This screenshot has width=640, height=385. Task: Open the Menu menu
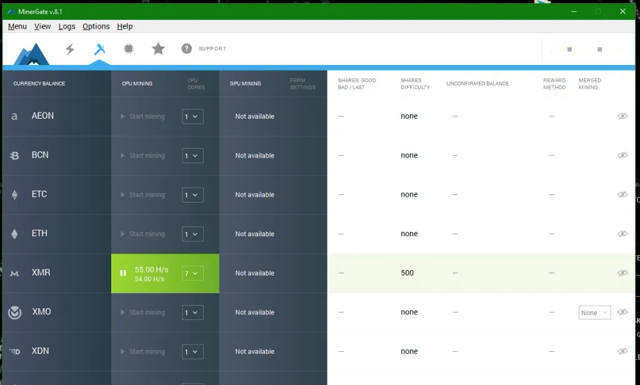17,26
